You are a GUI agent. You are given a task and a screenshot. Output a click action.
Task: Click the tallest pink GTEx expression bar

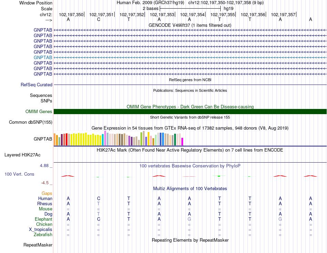[x=105, y=138]
